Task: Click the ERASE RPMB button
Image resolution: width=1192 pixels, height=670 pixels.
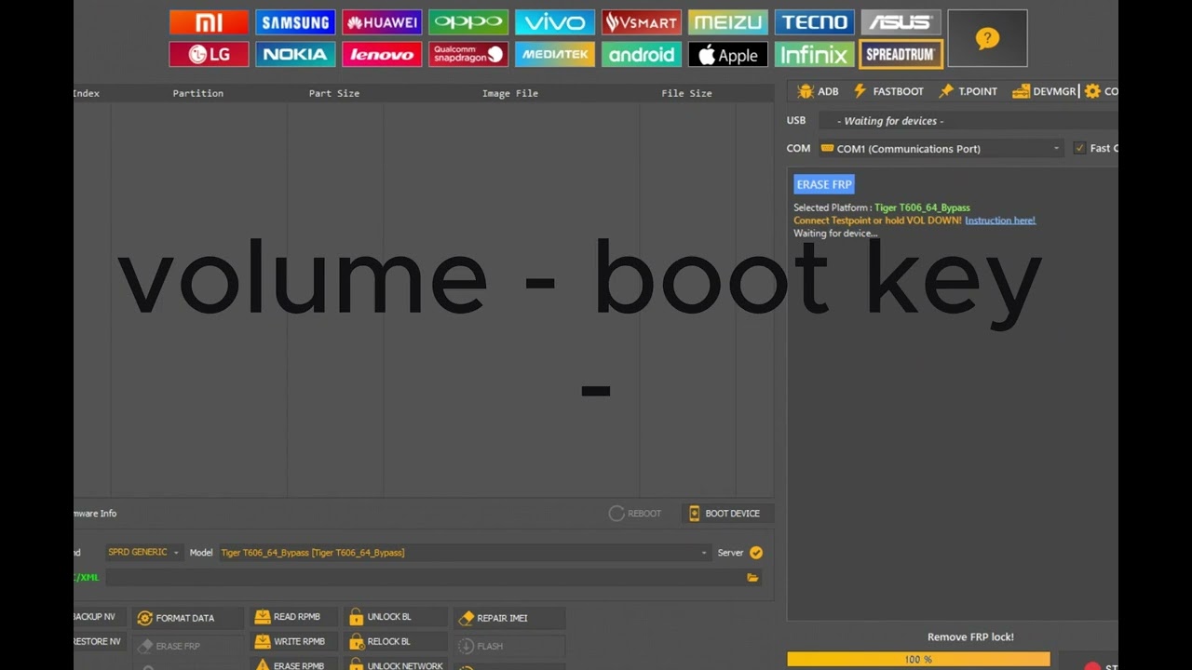Action: [x=296, y=665]
